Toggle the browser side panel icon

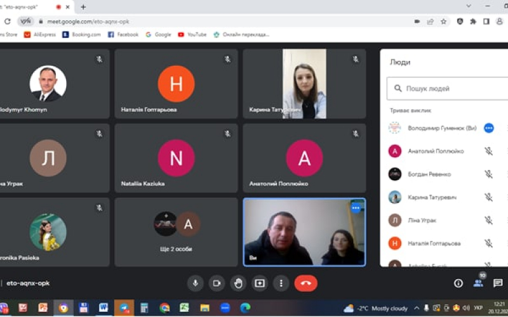click(x=486, y=22)
